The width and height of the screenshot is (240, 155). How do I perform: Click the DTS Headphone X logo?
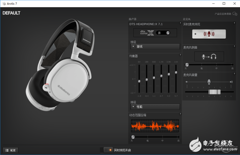[147, 33]
